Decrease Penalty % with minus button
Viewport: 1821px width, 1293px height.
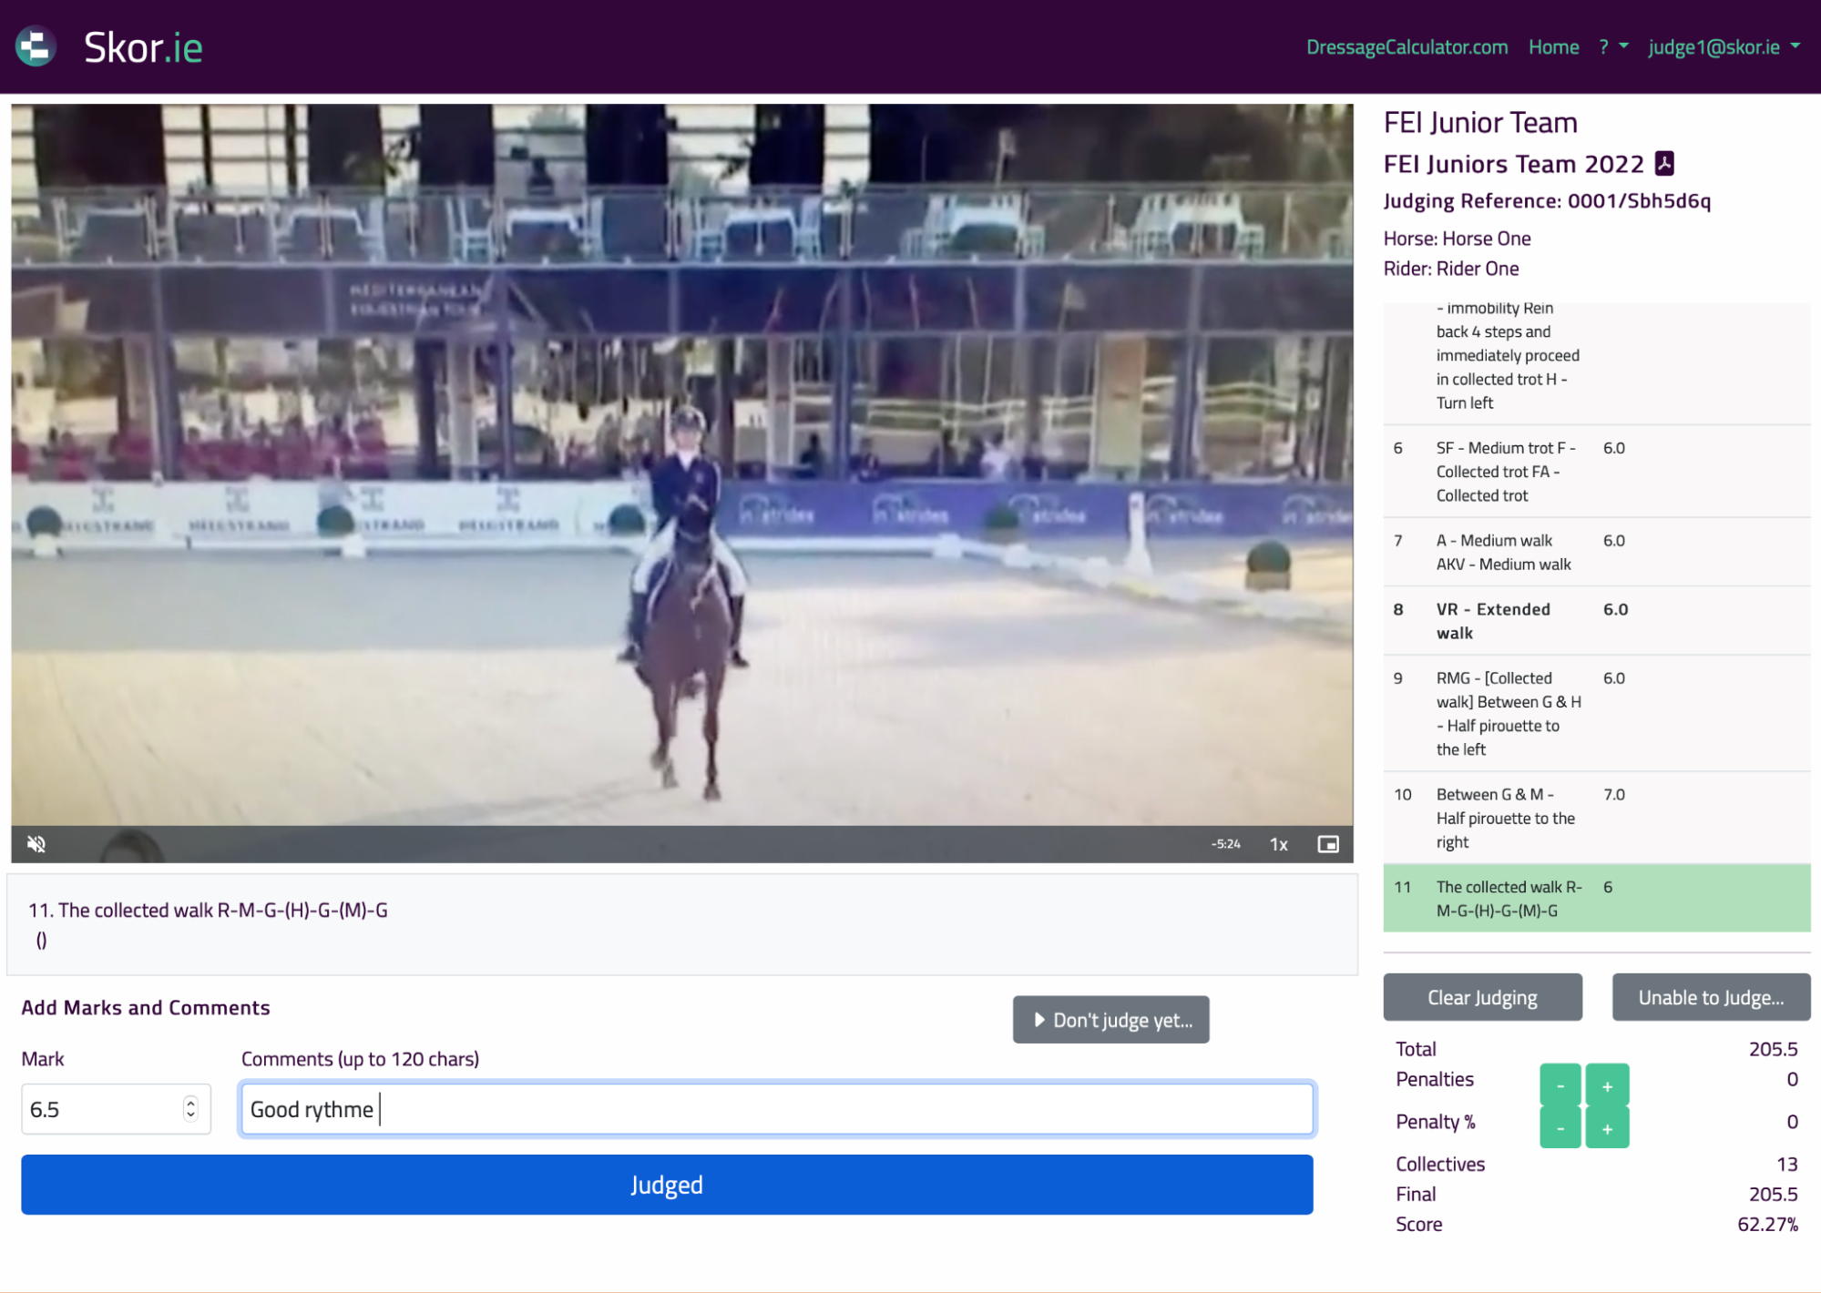1560,1128
